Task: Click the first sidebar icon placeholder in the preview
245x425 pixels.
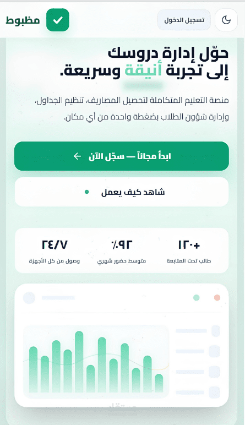Action: pyautogui.click(x=216, y=331)
